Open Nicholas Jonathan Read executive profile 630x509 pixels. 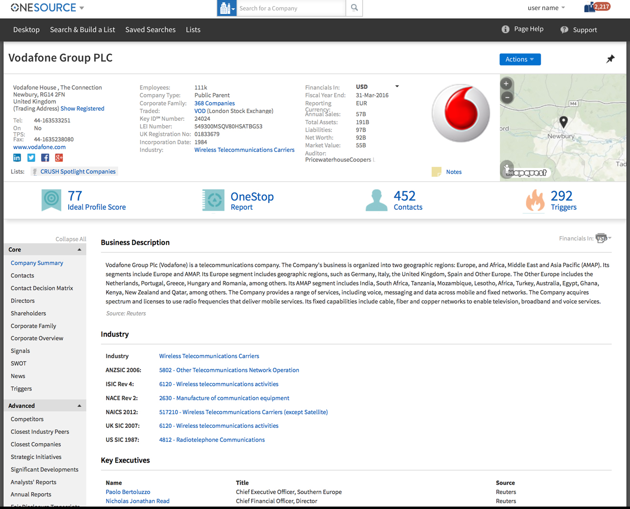[138, 501]
